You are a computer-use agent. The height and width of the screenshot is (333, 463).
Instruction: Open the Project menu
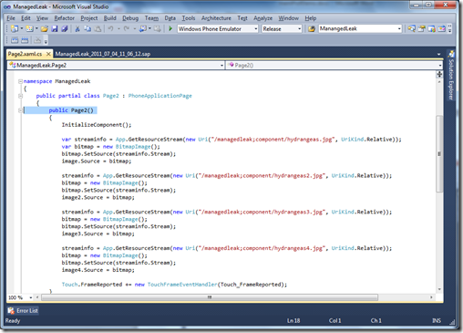[x=89, y=18]
